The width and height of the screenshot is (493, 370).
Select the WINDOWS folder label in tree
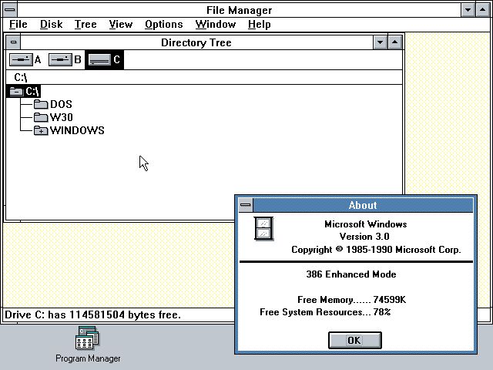[77, 131]
